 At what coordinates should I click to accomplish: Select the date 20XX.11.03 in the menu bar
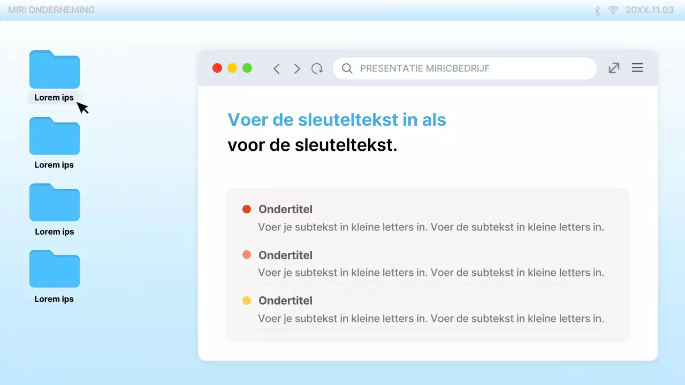pyautogui.click(x=649, y=10)
